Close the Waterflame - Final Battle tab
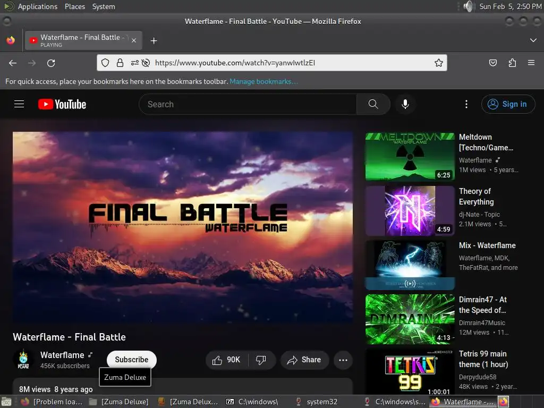 (134, 40)
